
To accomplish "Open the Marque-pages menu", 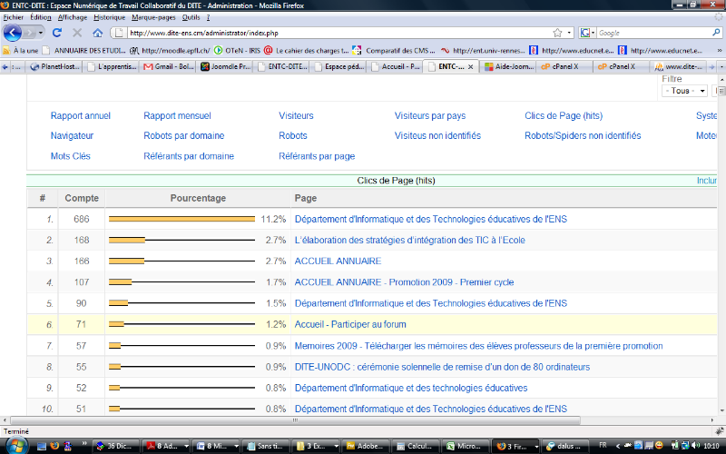I will tap(153, 17).
